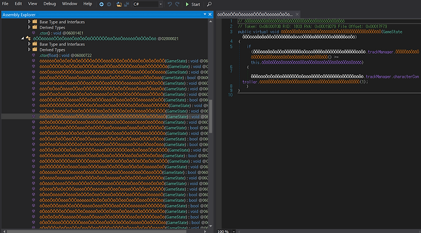Open the Help menu

[x=88, y=4]
